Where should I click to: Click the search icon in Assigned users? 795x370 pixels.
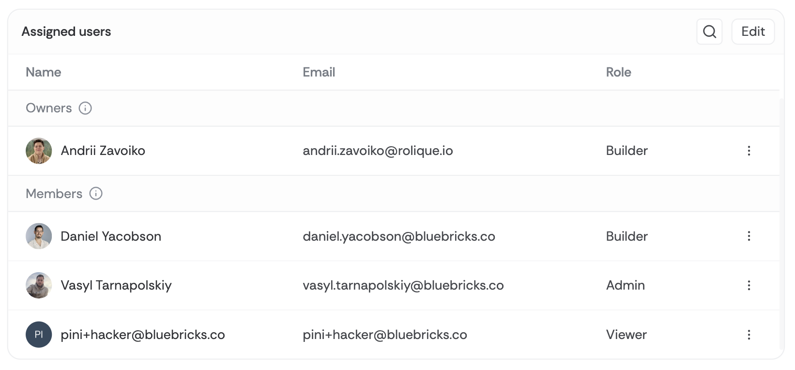(709, 32)
